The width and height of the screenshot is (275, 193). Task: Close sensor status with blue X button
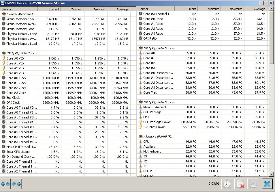[267, 184]
